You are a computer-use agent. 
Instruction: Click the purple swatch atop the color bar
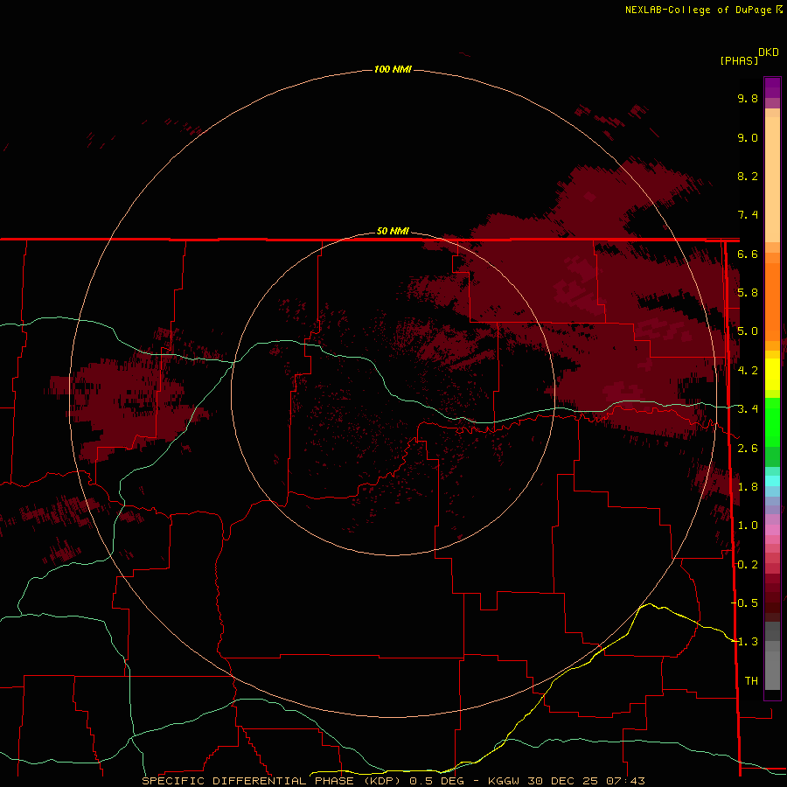coord(772,88)
